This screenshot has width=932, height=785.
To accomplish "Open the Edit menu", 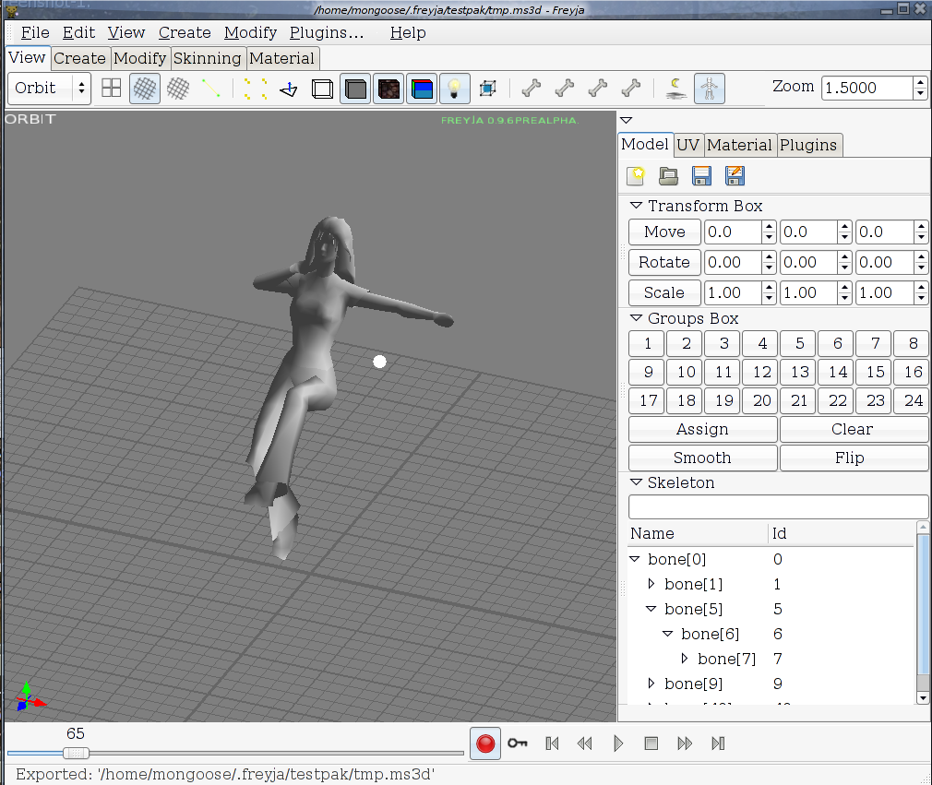I will pyautogui.click(x=78, y=32).
